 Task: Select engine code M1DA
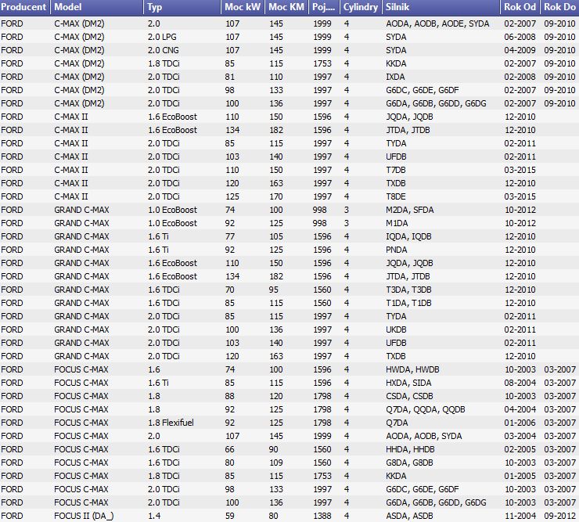[397, 223]
